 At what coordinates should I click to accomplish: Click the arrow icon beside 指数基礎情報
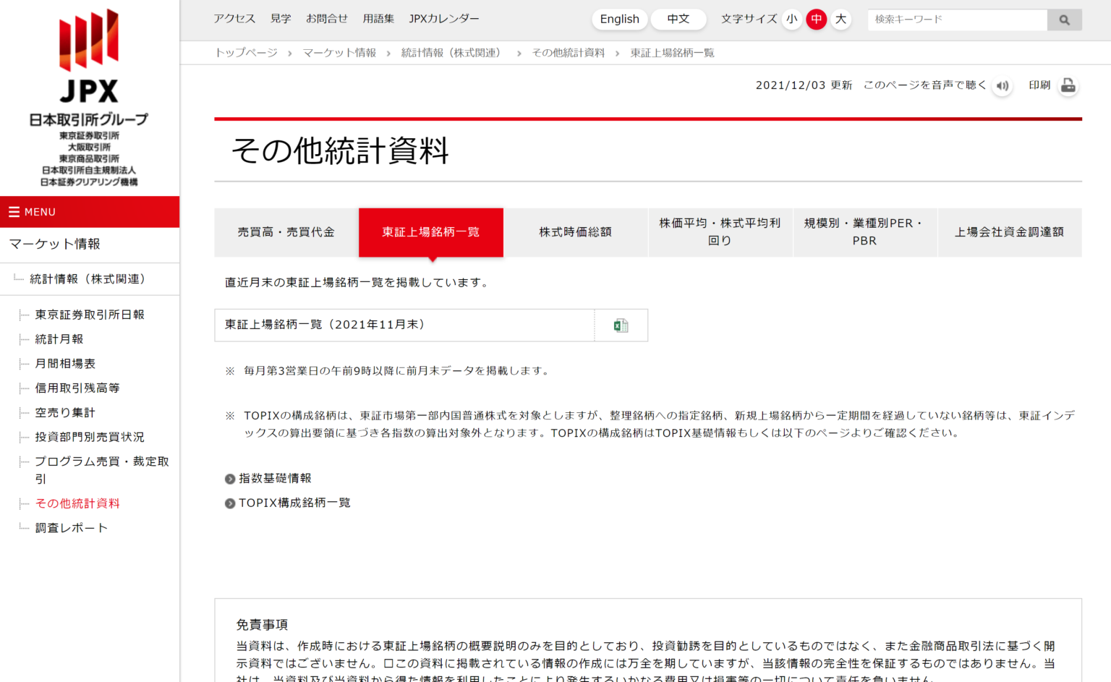point(229,478)
